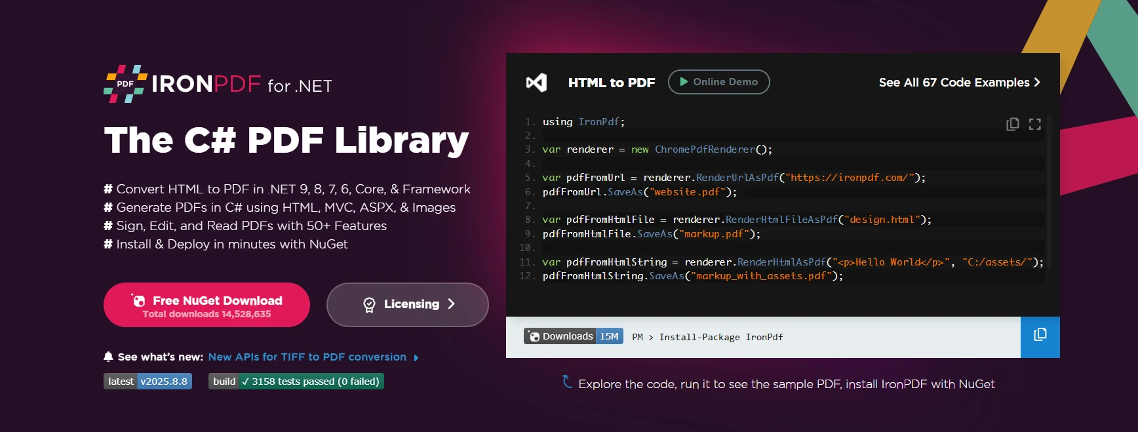The image size is (1138, 432).
Task: Click code line 'var renderer = new ChromePdfRenderer();'
Action: [657, 149]
